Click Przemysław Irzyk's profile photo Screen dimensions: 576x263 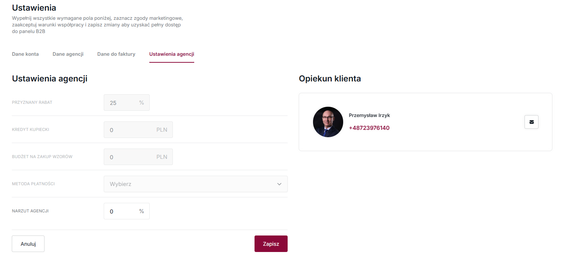328,122
